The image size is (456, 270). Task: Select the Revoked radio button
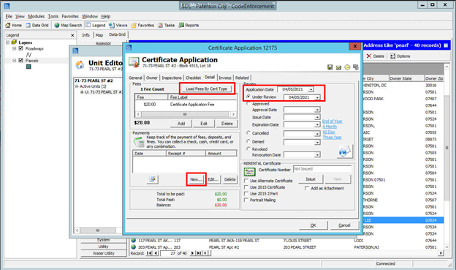coord(248,149)
